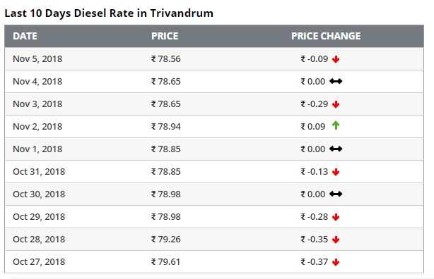Select the ₹ 78.94 price cell
The height and width of the screenshot is (279, 434).
166,126
